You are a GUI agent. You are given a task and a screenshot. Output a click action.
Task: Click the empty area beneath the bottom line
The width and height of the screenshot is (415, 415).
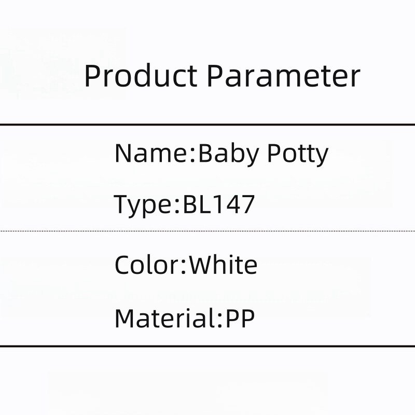(x=208, y=384)
